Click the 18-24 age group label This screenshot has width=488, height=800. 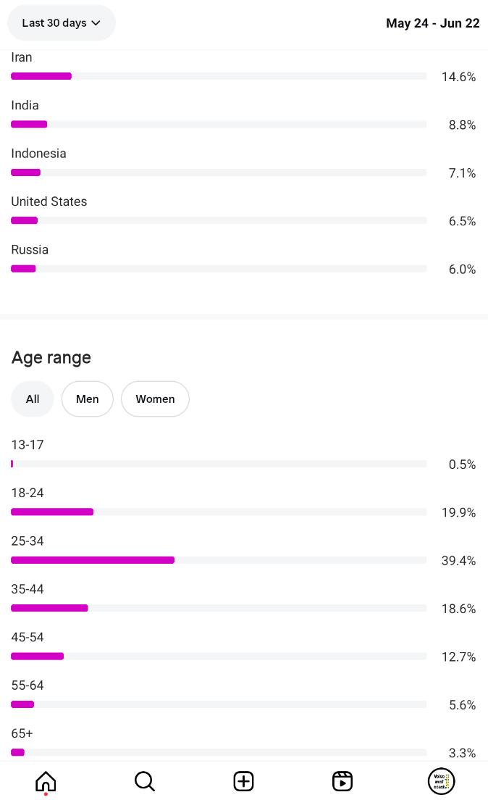[28, 493]
